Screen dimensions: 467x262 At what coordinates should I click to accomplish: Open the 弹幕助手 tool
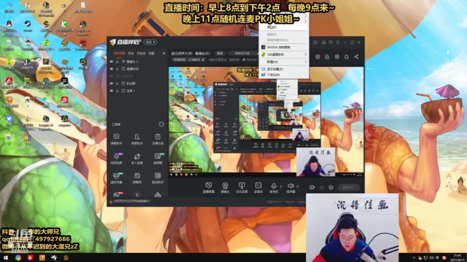(116, 139)
